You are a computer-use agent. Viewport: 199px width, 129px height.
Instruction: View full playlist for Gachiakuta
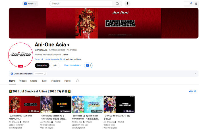pyautogui.click(x=15, y=128)
